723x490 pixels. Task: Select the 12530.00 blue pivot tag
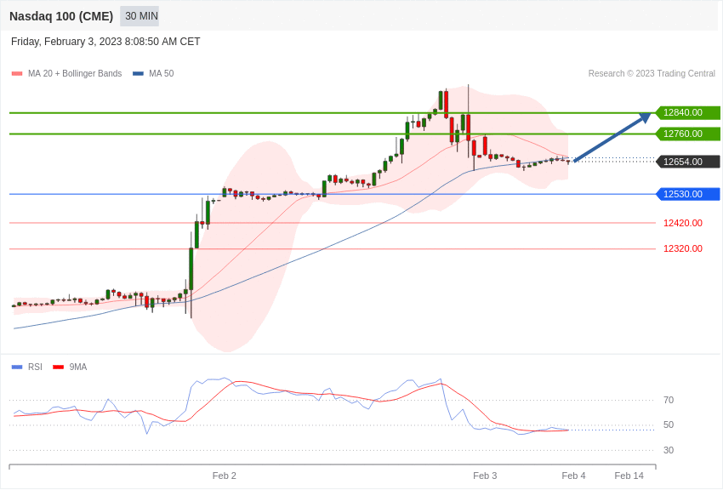click(x=688, y=194)
